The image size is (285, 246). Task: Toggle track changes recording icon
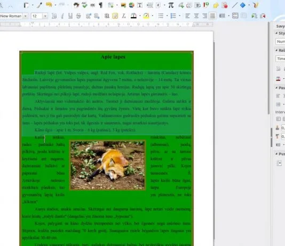coord(225,5)
